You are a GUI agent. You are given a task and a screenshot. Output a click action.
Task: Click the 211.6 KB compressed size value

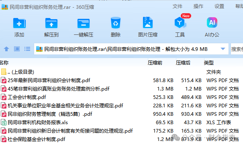[x=191, y=106]
